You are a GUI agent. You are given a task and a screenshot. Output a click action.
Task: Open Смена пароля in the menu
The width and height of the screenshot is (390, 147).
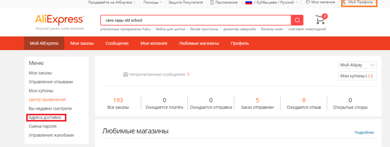click(x=43, y=126)
